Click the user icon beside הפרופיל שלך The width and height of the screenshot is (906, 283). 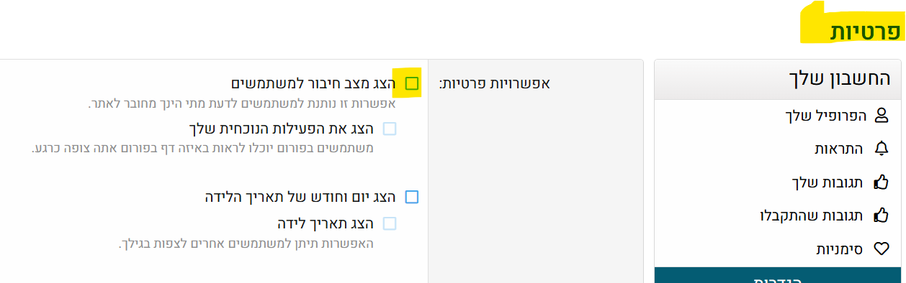click(882, 115)
